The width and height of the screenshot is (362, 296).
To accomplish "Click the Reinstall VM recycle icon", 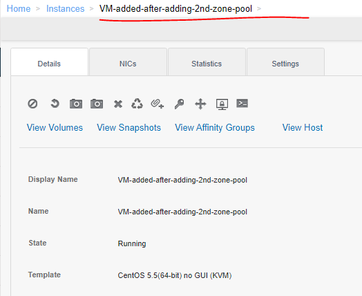I will coord(137,104).
